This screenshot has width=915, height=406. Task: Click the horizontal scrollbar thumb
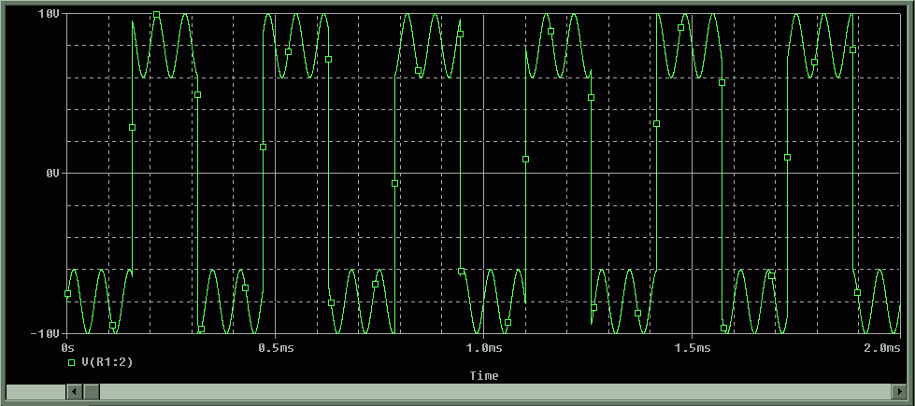(x=91, y=393)
